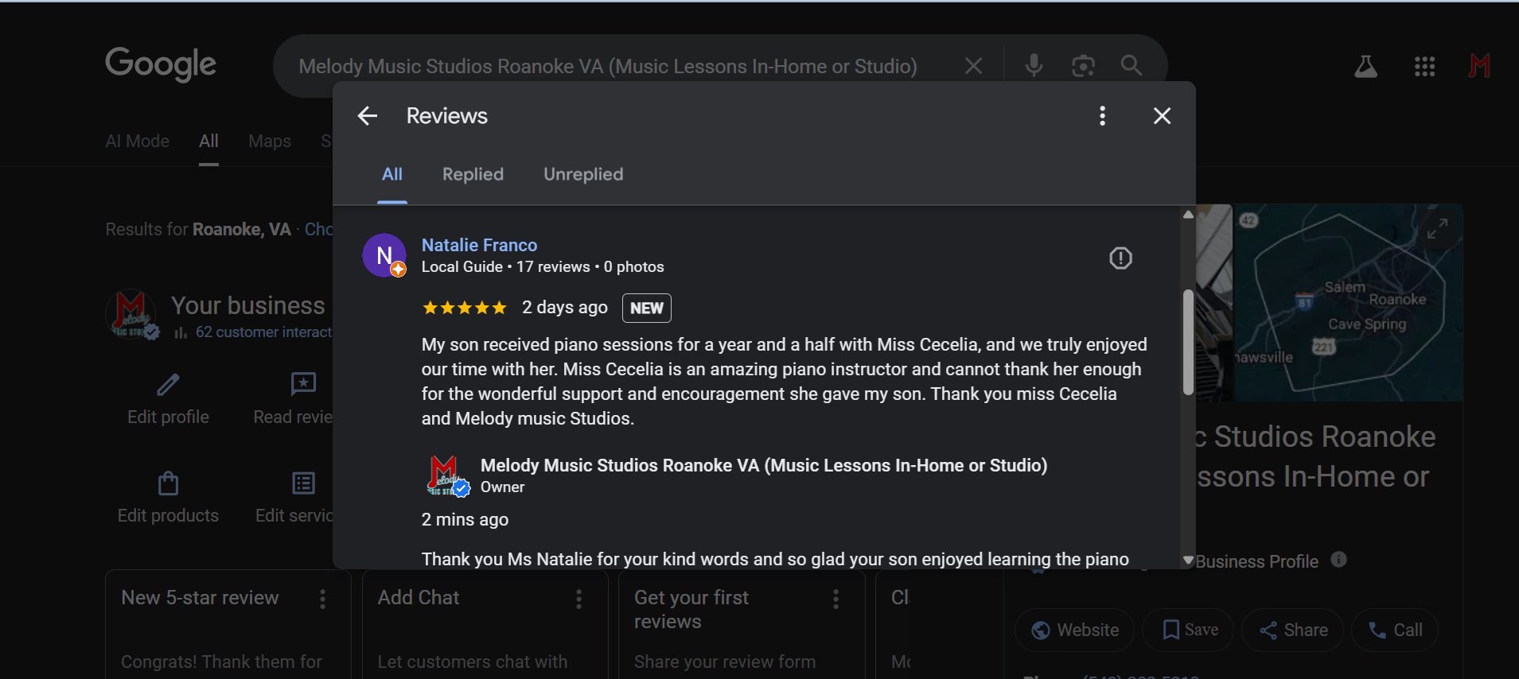
Task: Open Read reviews action
Action: point(294,398)
